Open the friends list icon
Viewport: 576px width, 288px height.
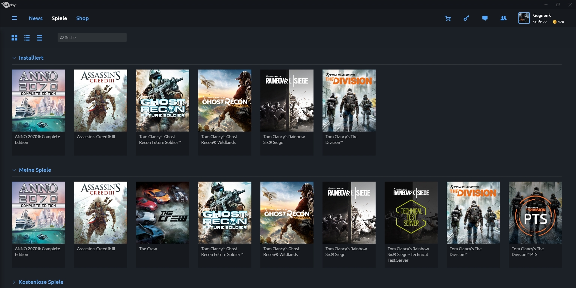503,18
